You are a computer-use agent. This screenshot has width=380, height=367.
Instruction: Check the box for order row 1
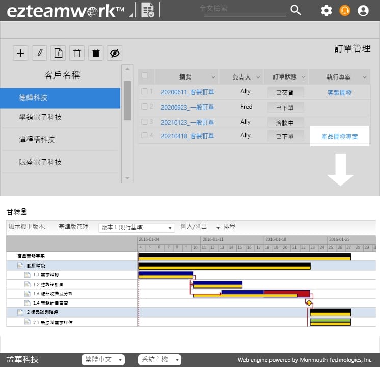click(144, 92)
